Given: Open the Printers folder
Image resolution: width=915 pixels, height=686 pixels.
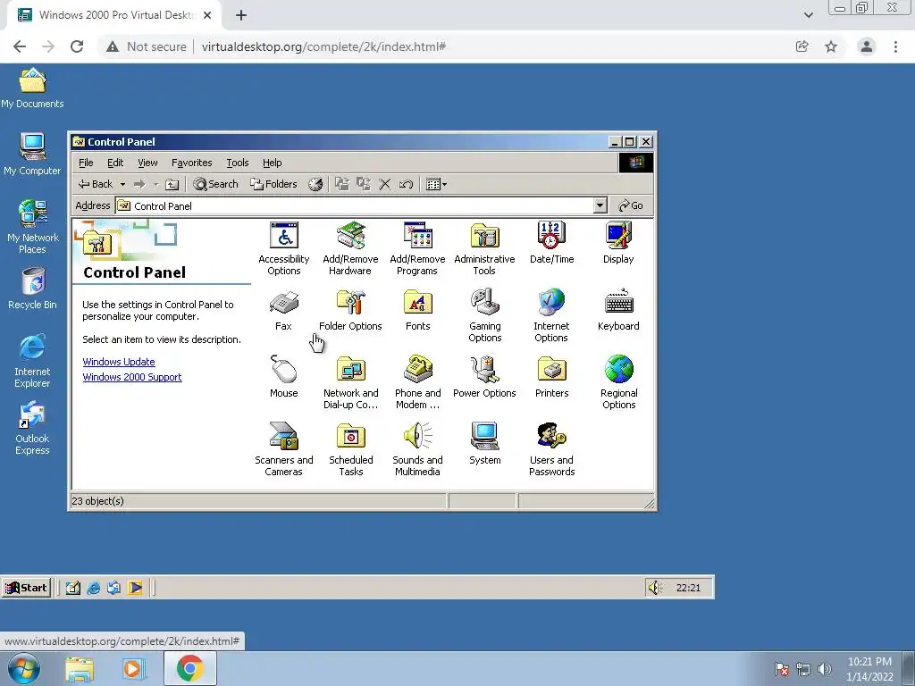Looking at the screenshot, I should point(551,377).
